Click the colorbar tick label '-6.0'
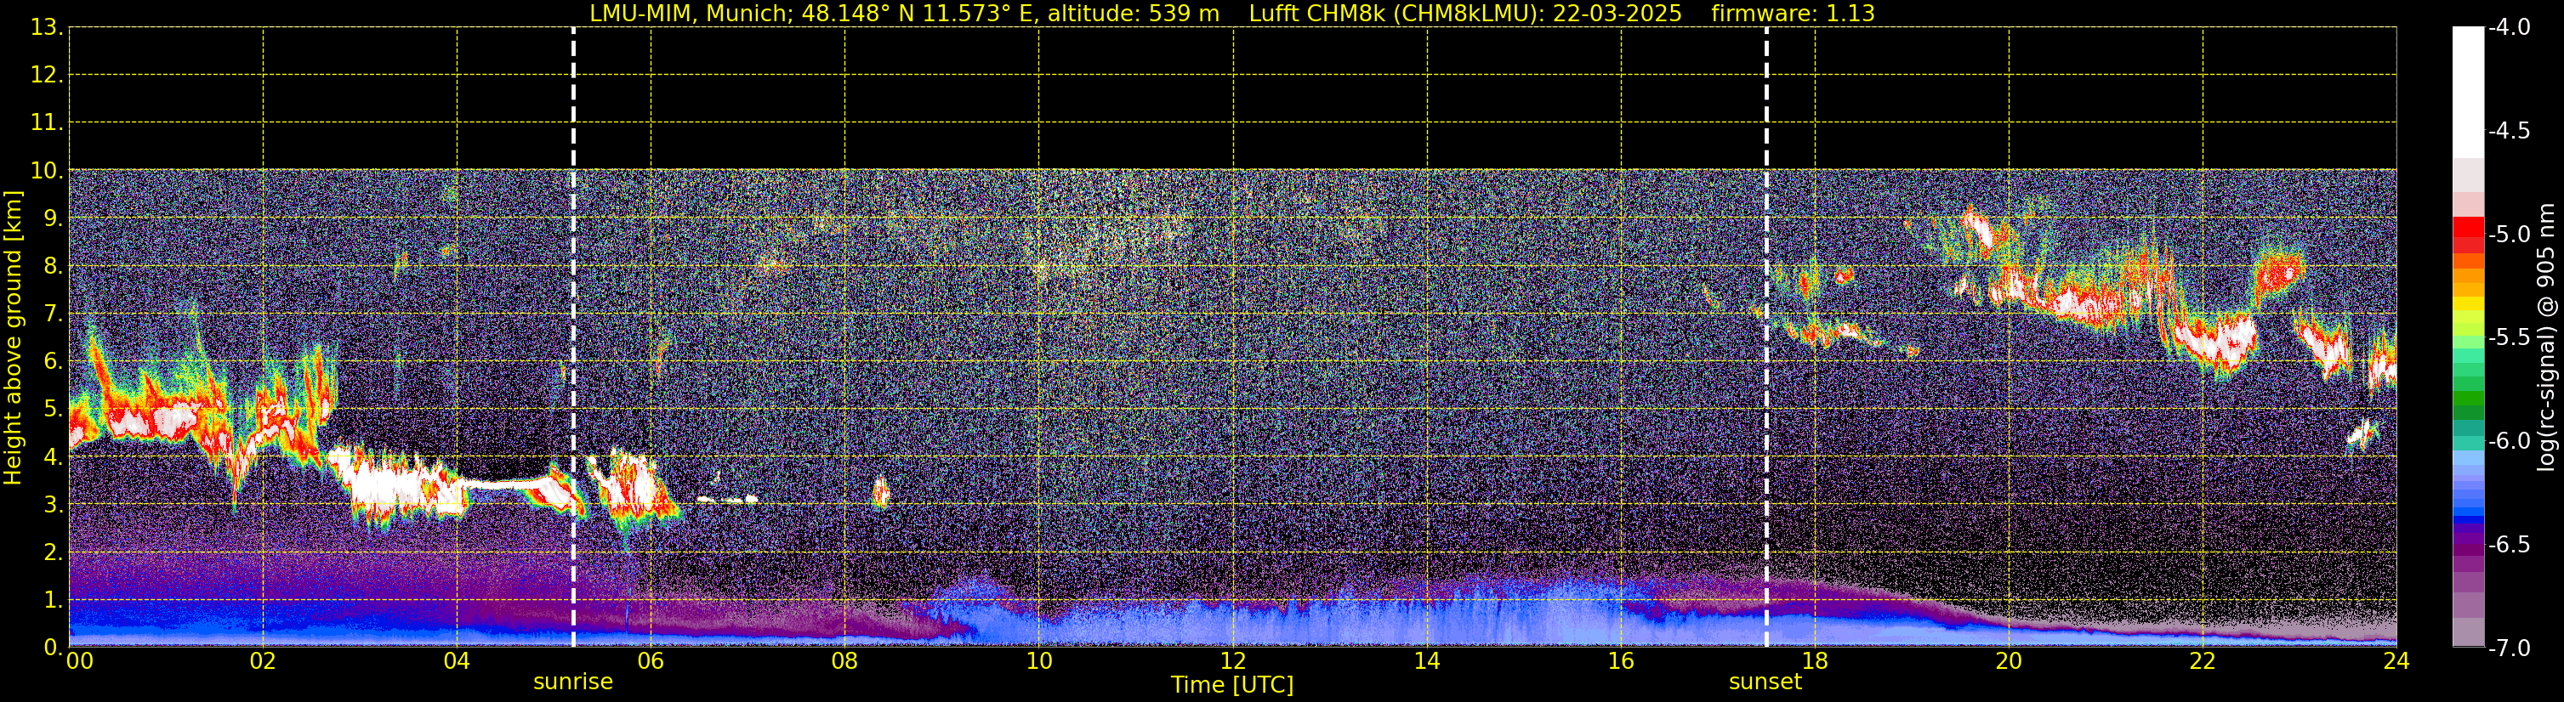Screen dimensions: 2564x702 pyautogui.click(x=2508, y=441)
